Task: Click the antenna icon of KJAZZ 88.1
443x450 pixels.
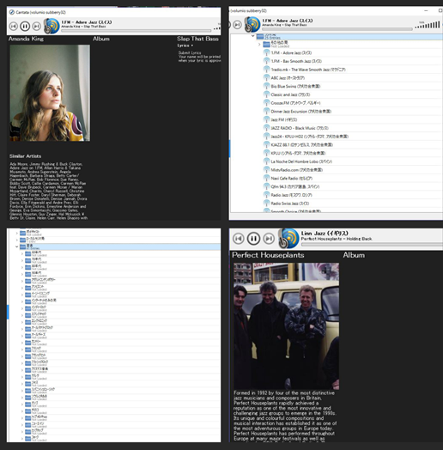Action: 266,144
